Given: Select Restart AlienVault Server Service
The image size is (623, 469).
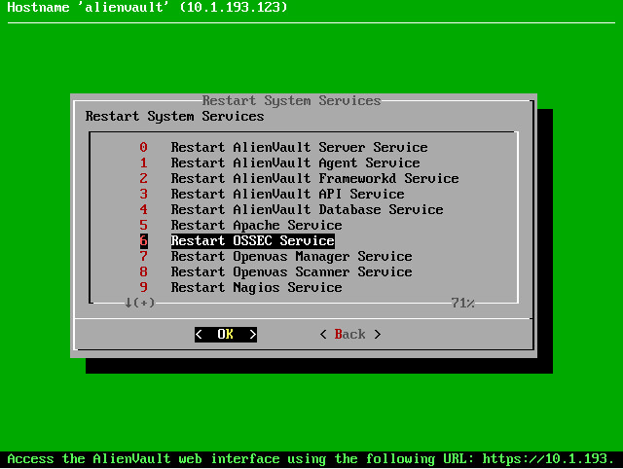Looking at the screenshot, I should point(299,147).
